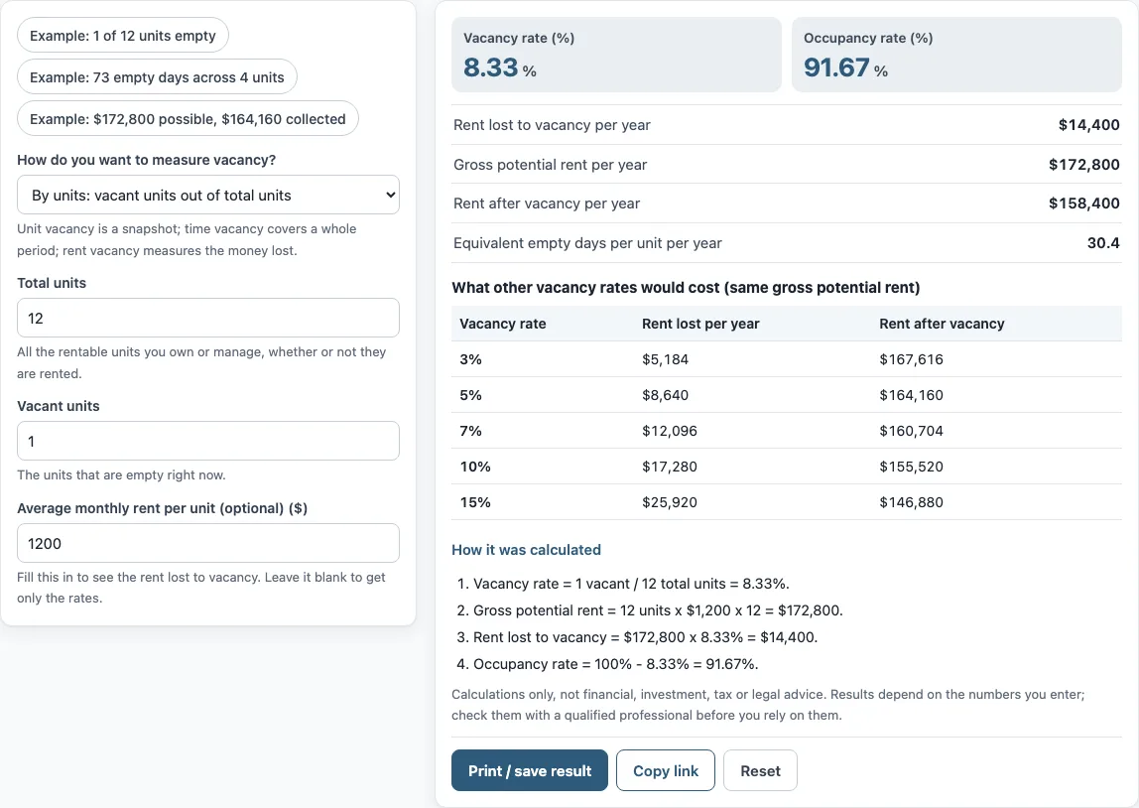Click the 'Gross potential rent per year' label
Viewport: 1139px width, 808px height.
pos(550,164)
